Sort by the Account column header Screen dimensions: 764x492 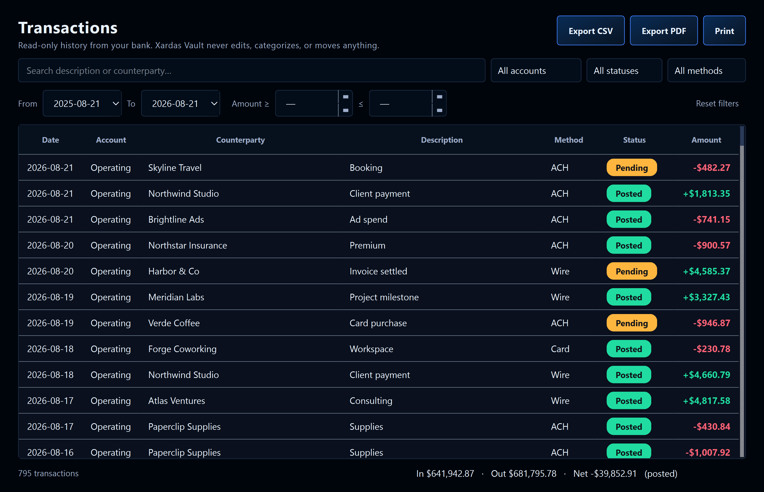(111, 140)
